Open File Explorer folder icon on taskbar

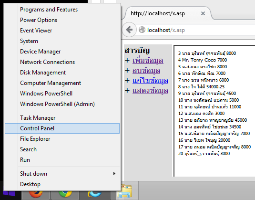pos(124,191)
